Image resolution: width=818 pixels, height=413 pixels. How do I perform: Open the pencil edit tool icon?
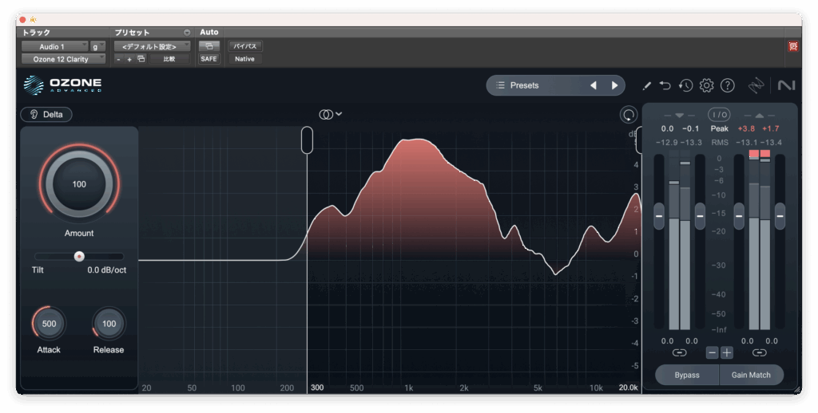[x=647, y=85]
